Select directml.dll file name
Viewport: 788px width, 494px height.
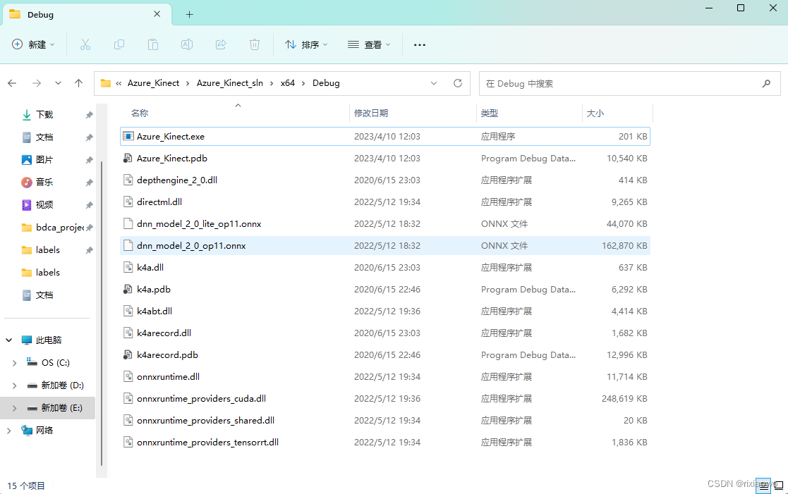click(x=159, y=202)
